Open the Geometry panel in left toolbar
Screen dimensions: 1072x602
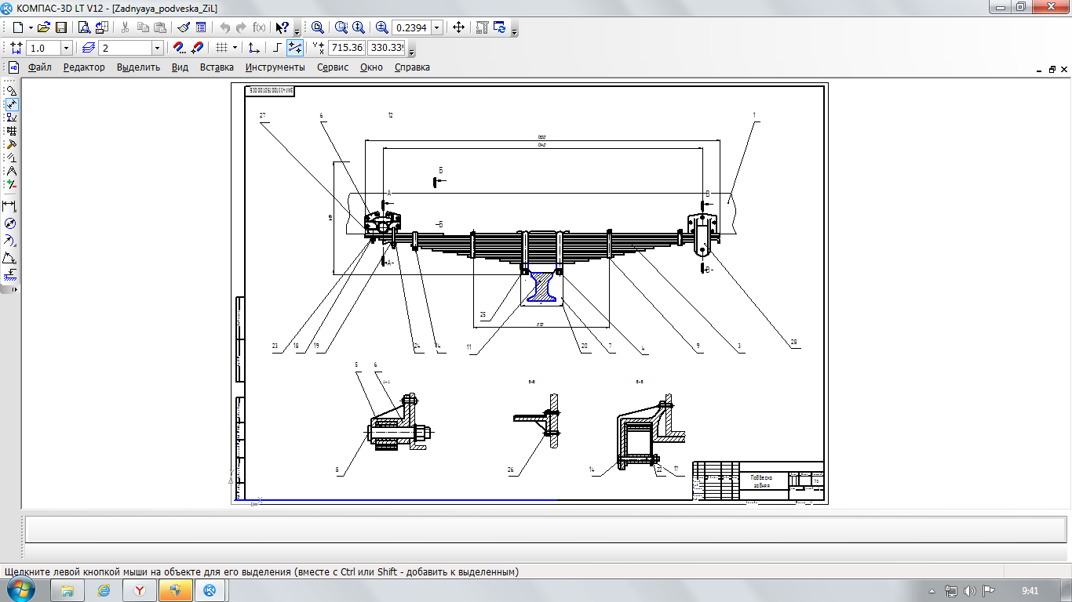(11, 90)
